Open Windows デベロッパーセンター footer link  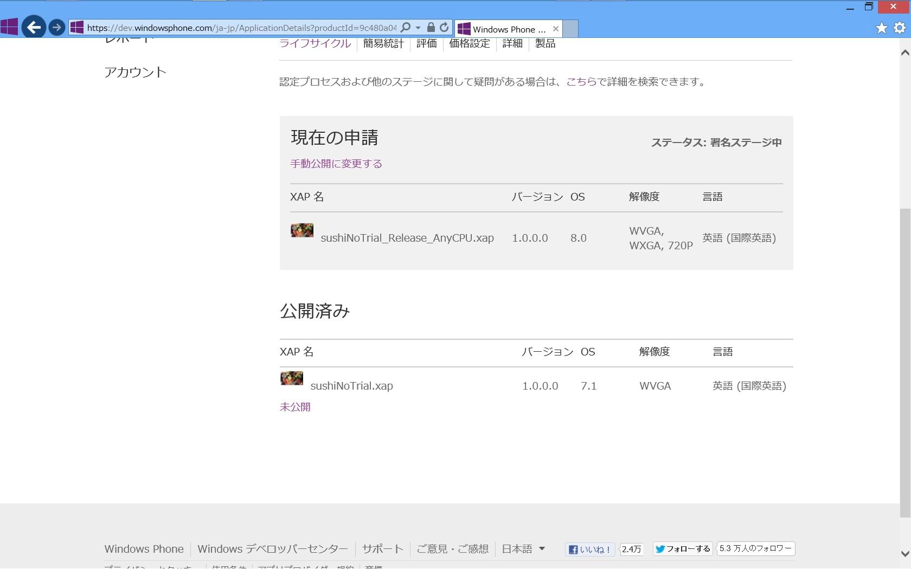tap(273, 549)
